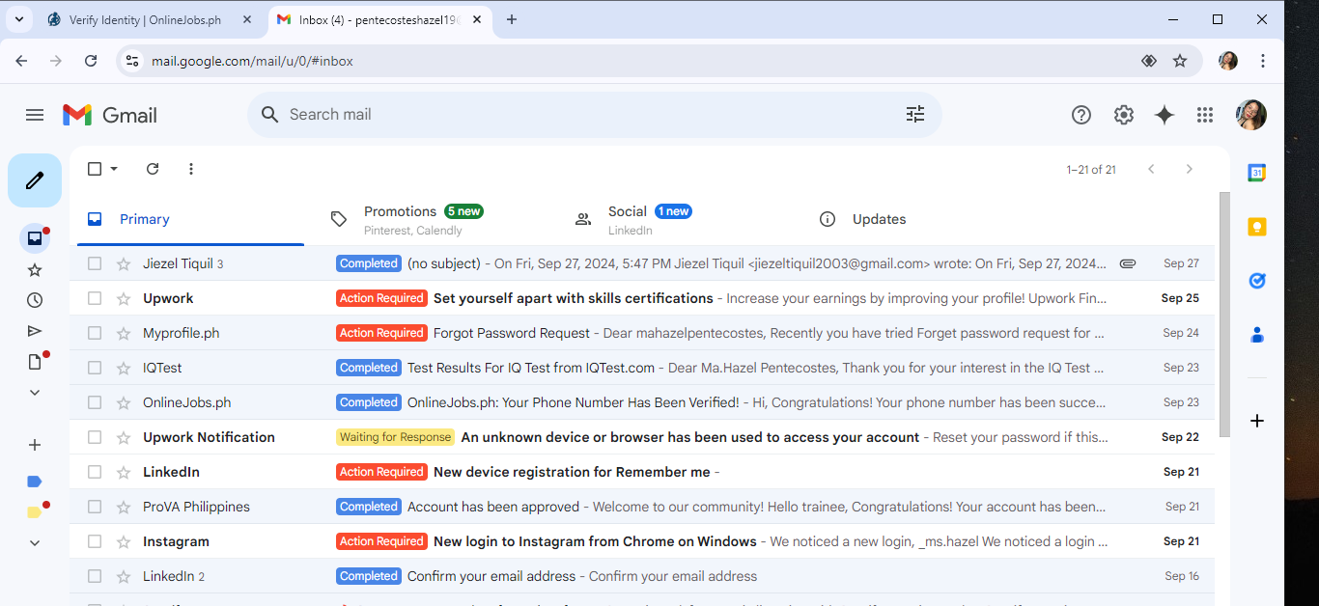Image resolution: width=1319 pixels, height=606 pixels.
Task: Toggle the select-all checkbox
Action: 95,169
